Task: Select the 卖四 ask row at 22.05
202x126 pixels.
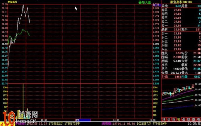Action: click(x=181, y=14)
